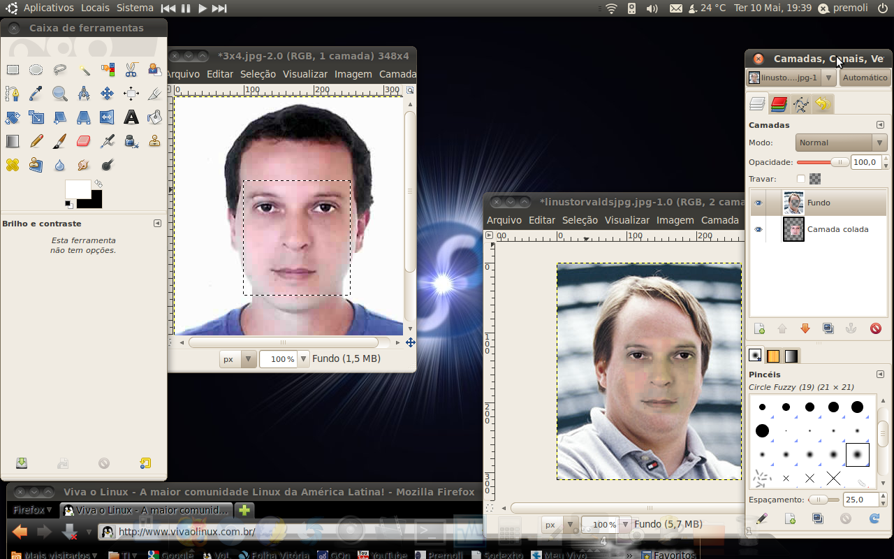Image resolution: width=894 pixels, height=559 pixels.
Task: Enable the Travar lock pixels checkbox
Action: 800,179
